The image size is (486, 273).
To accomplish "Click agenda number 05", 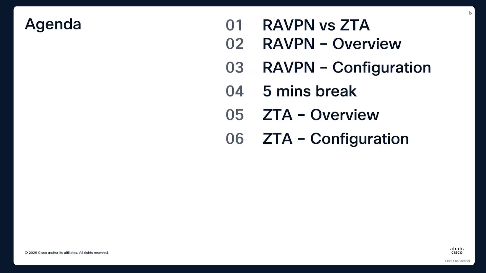I will click(x=235, y=115).
